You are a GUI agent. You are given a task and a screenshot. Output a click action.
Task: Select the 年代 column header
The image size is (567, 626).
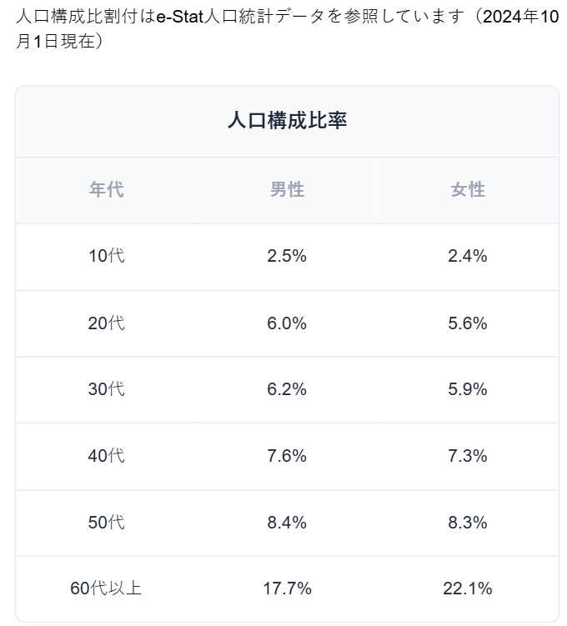(106, 190)
